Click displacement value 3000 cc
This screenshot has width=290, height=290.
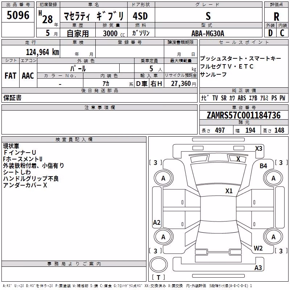tap(114, 33)
